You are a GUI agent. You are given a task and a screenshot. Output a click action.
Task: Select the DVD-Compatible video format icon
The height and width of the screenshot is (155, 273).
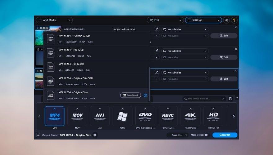[145, 116]
